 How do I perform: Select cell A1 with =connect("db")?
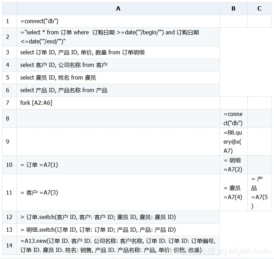pyautogui.click(x=118, y=21)
